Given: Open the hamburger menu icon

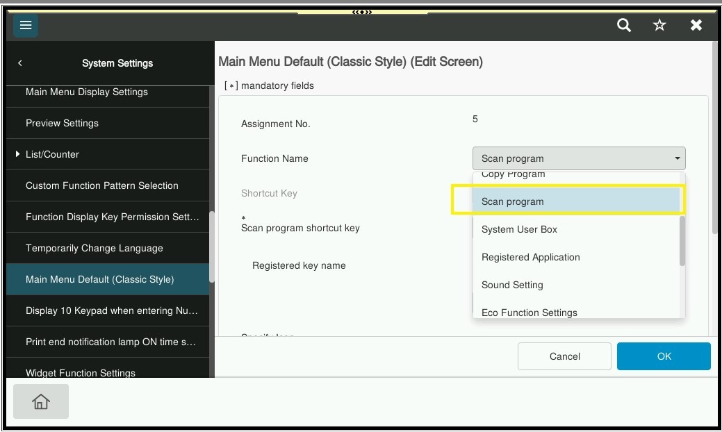Looking at the screenshot, I should [x=26, y=26].
